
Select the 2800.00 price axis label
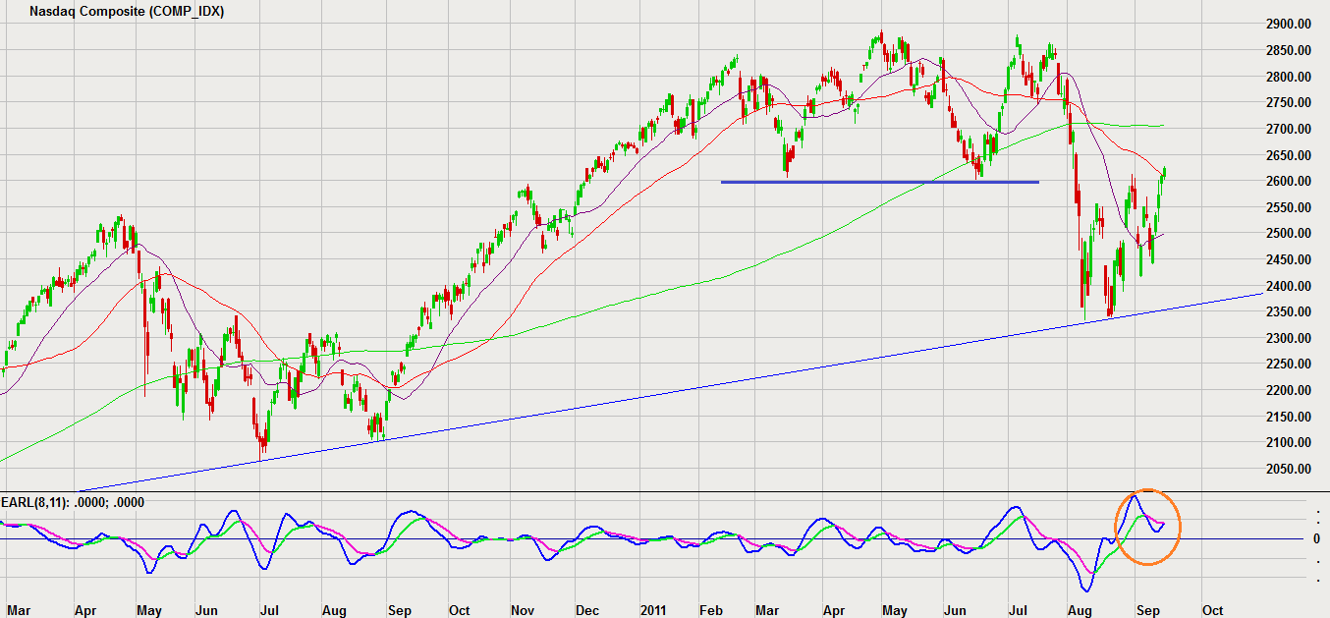point(1288,77)
